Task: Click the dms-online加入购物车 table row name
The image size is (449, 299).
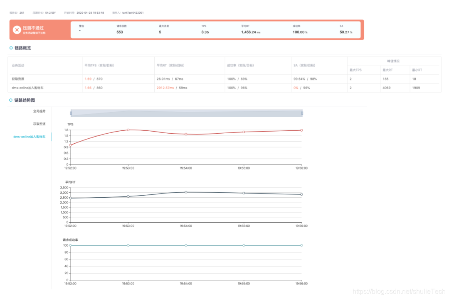Action: (x=27, y=88)
